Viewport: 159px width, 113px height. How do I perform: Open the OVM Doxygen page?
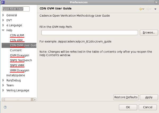(19, 55)
